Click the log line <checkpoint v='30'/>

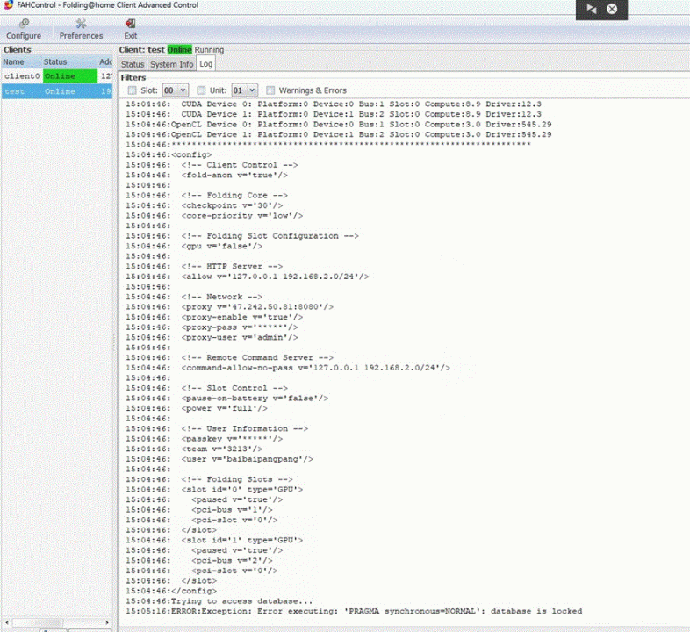pos(205,205)
